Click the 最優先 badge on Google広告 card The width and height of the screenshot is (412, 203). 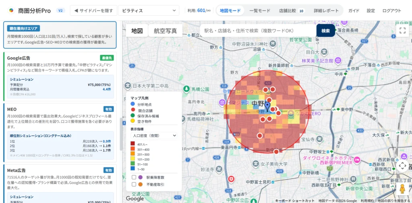tap(107, 58)
